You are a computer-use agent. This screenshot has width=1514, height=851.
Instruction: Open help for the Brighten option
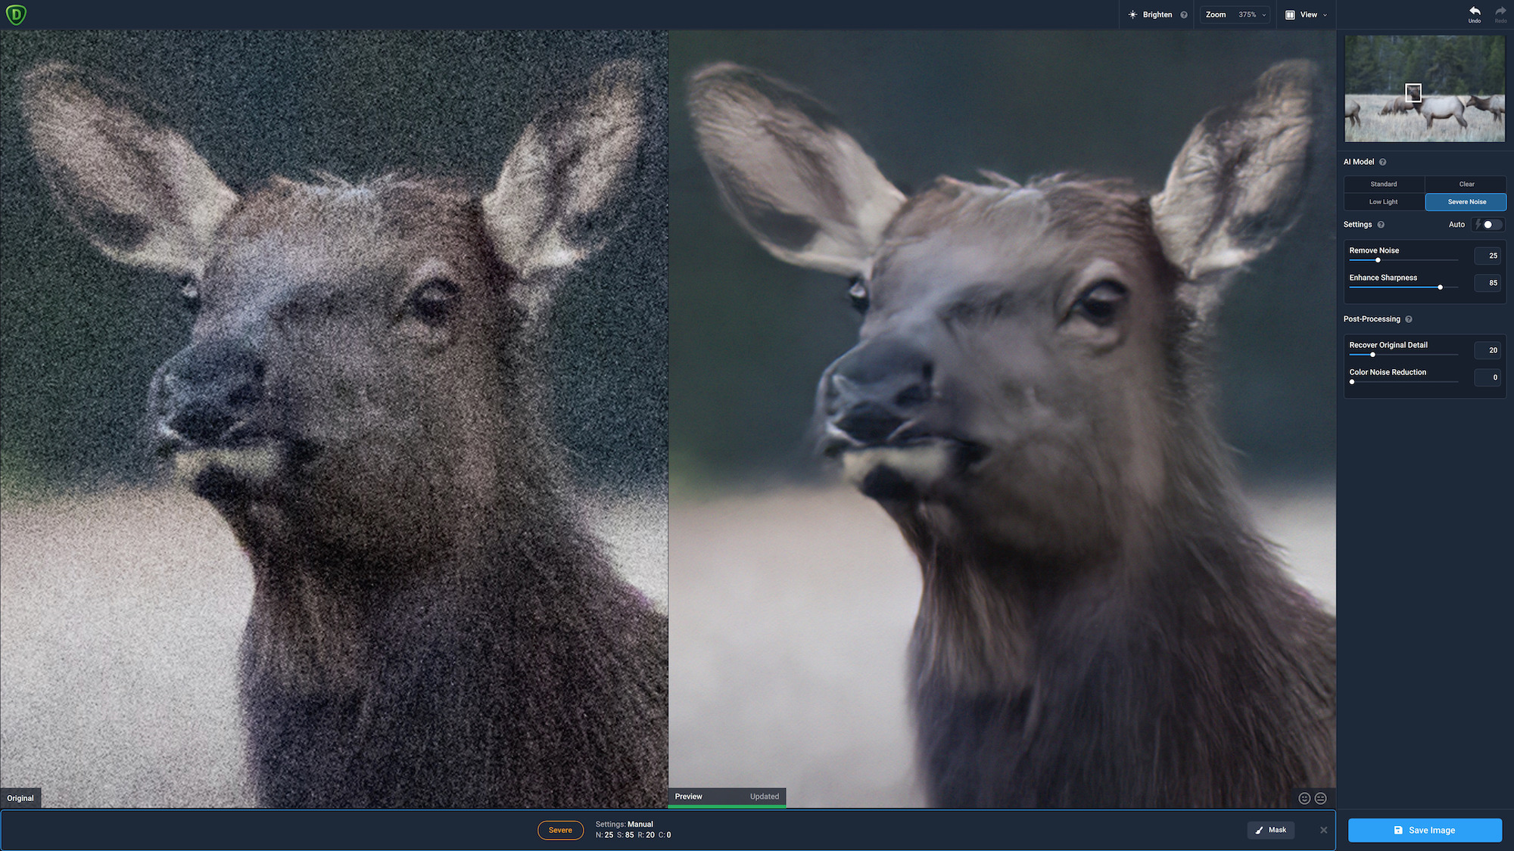[x=1184, y=15]
